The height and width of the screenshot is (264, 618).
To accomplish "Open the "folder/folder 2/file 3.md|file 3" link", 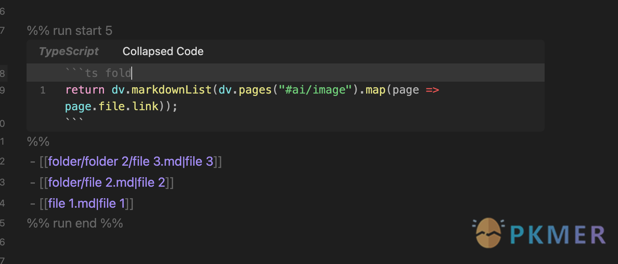I will [x=131, y=161].
